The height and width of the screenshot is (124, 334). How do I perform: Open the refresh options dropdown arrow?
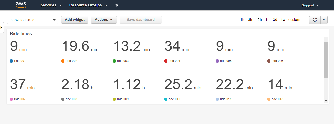point(324,20)
